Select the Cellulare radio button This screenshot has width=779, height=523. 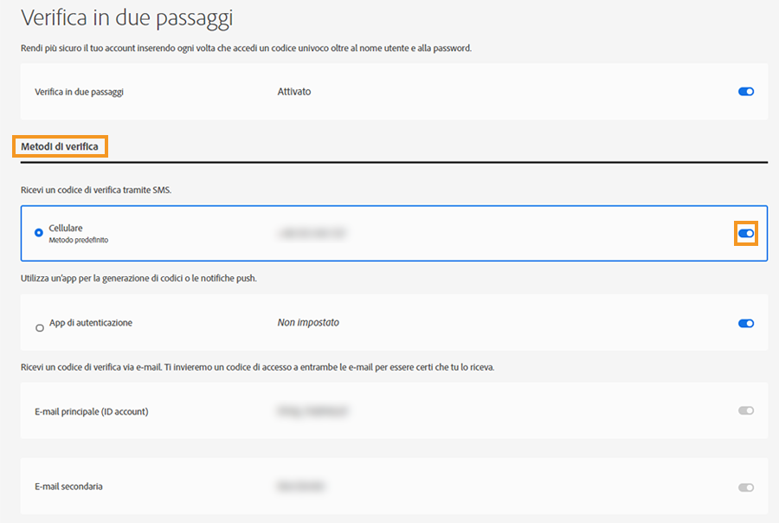coord(38,232)
